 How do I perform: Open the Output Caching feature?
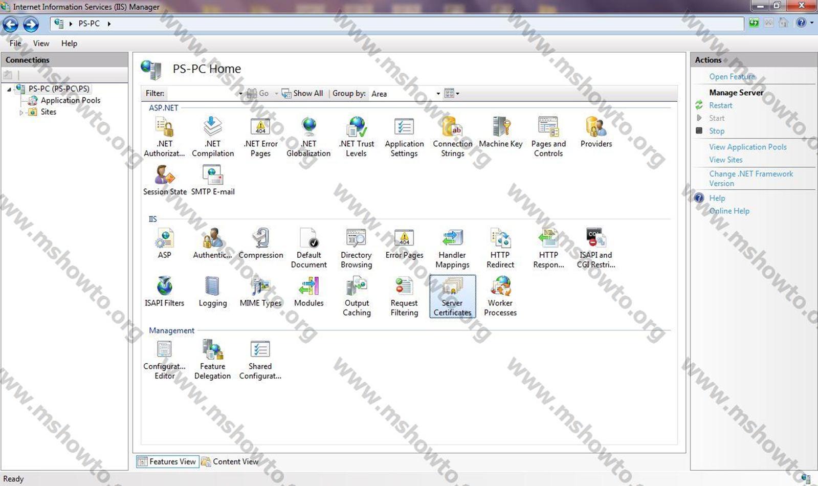357,296
